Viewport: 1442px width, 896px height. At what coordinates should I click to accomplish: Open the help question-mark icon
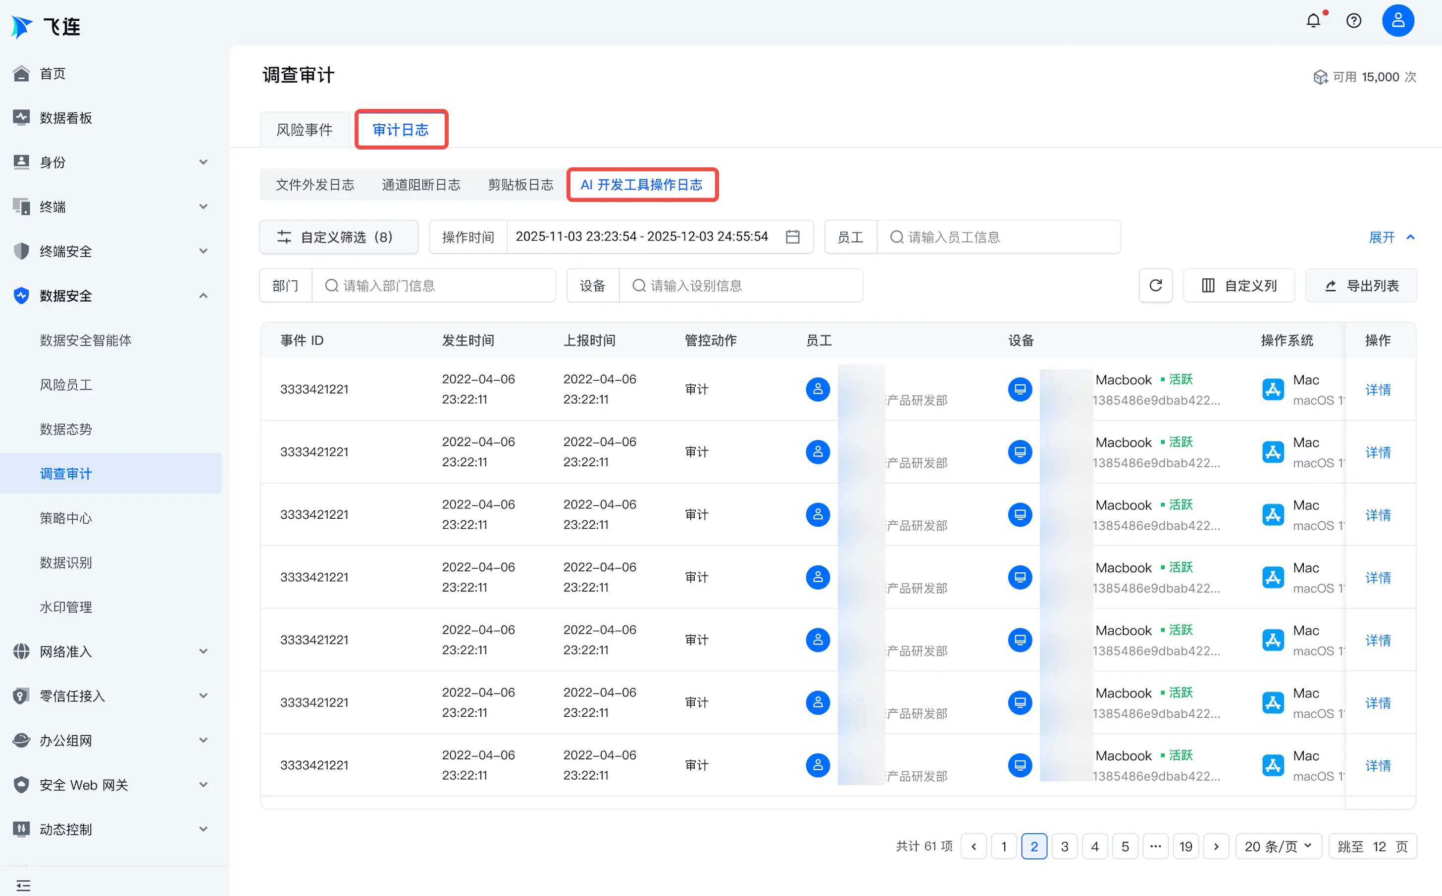click(1354, 21)
